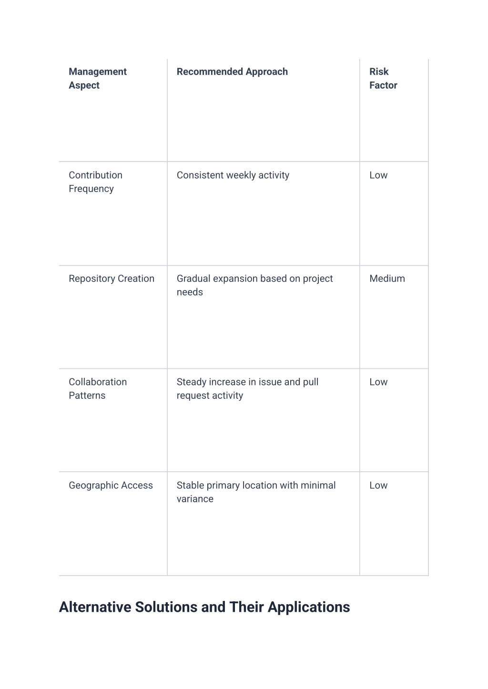The image size is (488, 689).
Task: Click the word Frequency in first data row
Action: point(91,189)
